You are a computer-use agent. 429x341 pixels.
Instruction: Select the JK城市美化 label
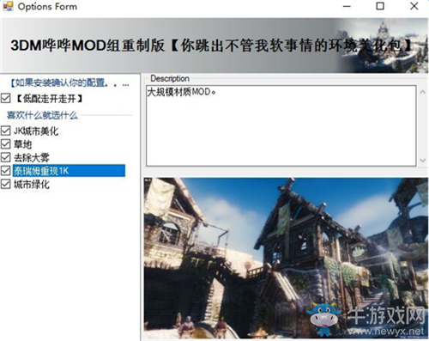pos(36,131)
